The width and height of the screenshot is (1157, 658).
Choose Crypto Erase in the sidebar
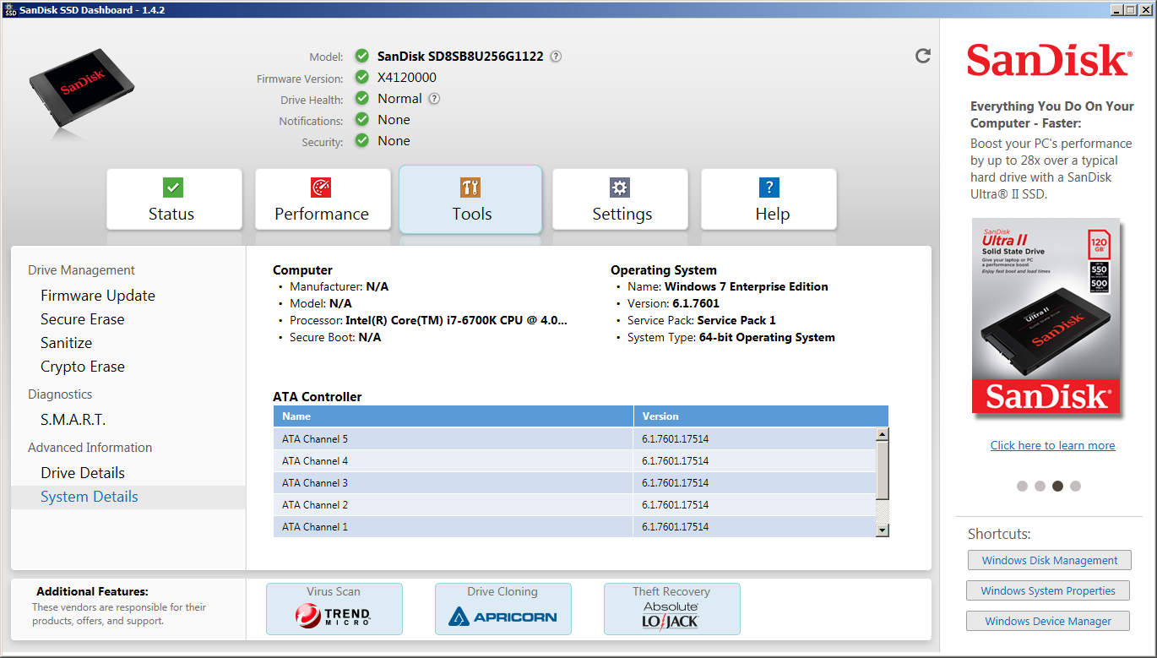[83, 367]
